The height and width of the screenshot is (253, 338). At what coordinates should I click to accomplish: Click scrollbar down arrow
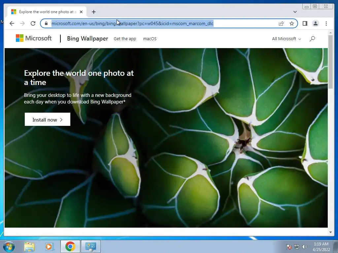pyautogui.click(x=330, y=232)
